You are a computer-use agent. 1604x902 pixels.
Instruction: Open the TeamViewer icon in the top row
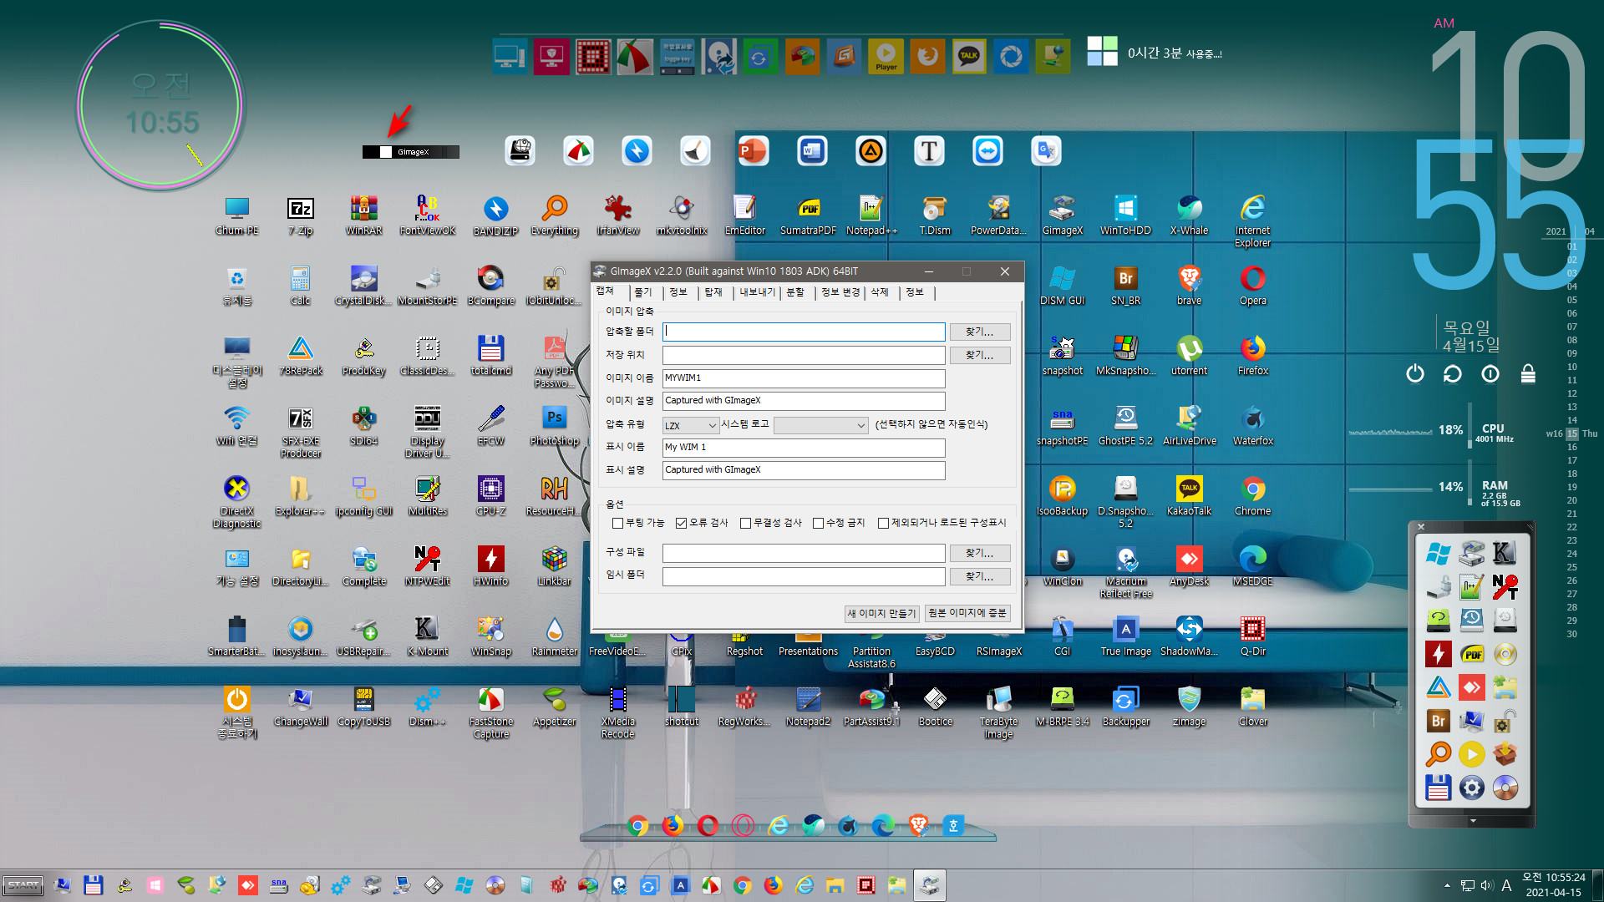pyautogui.click(x=987, y=151)
